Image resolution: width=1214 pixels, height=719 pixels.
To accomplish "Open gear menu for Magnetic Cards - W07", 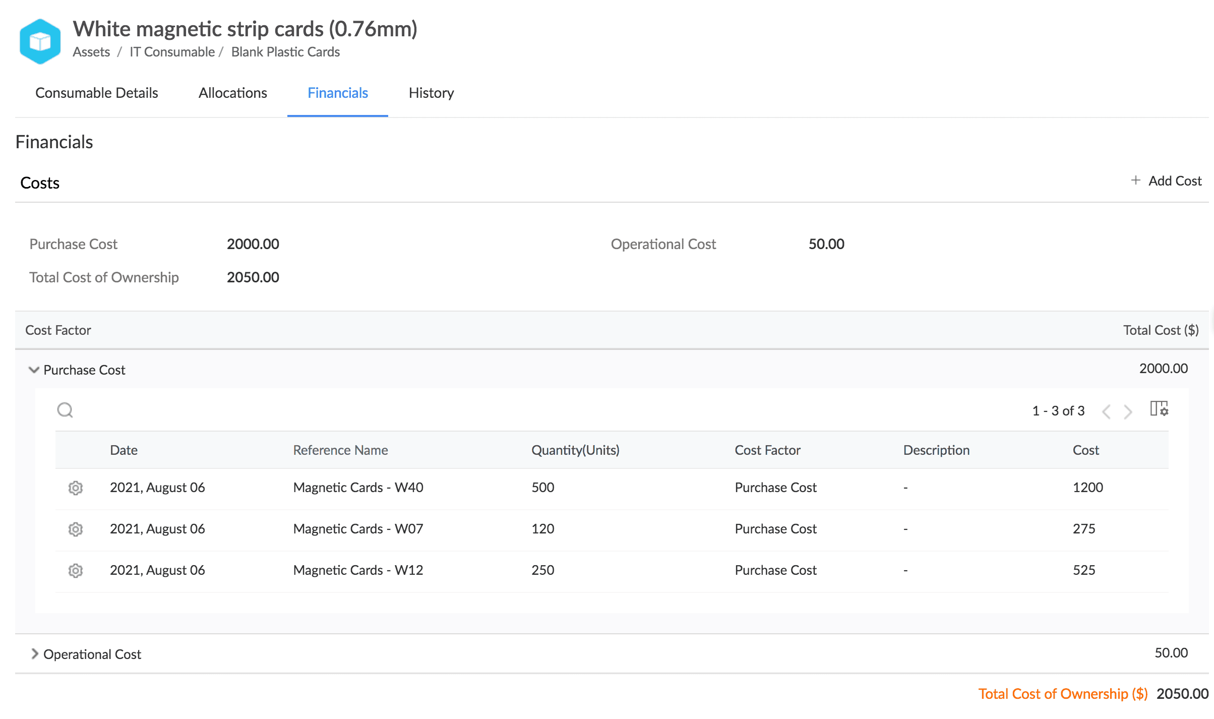I will 76,529.
